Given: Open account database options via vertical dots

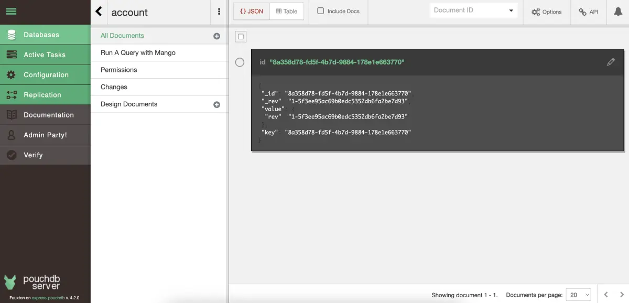Looking at the screenshot, I should [219, 12].
